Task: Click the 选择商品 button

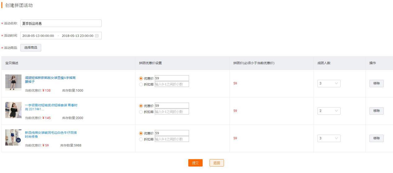Action: (31, 48)
